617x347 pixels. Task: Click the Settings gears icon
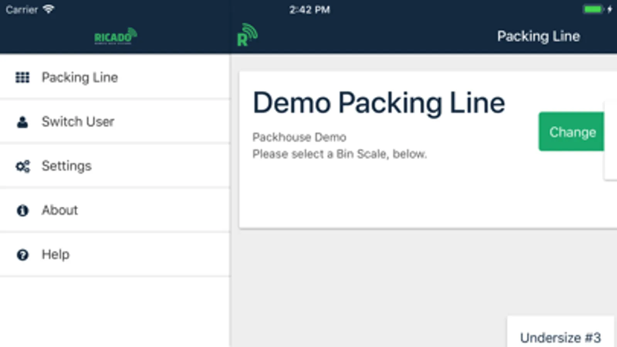(23, 166)
